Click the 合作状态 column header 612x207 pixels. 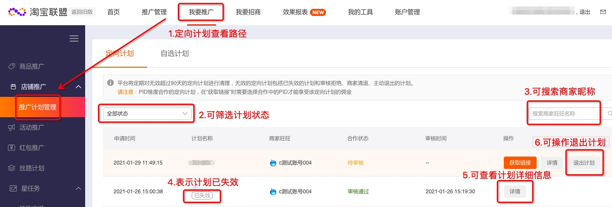click(x=358, y=138)
